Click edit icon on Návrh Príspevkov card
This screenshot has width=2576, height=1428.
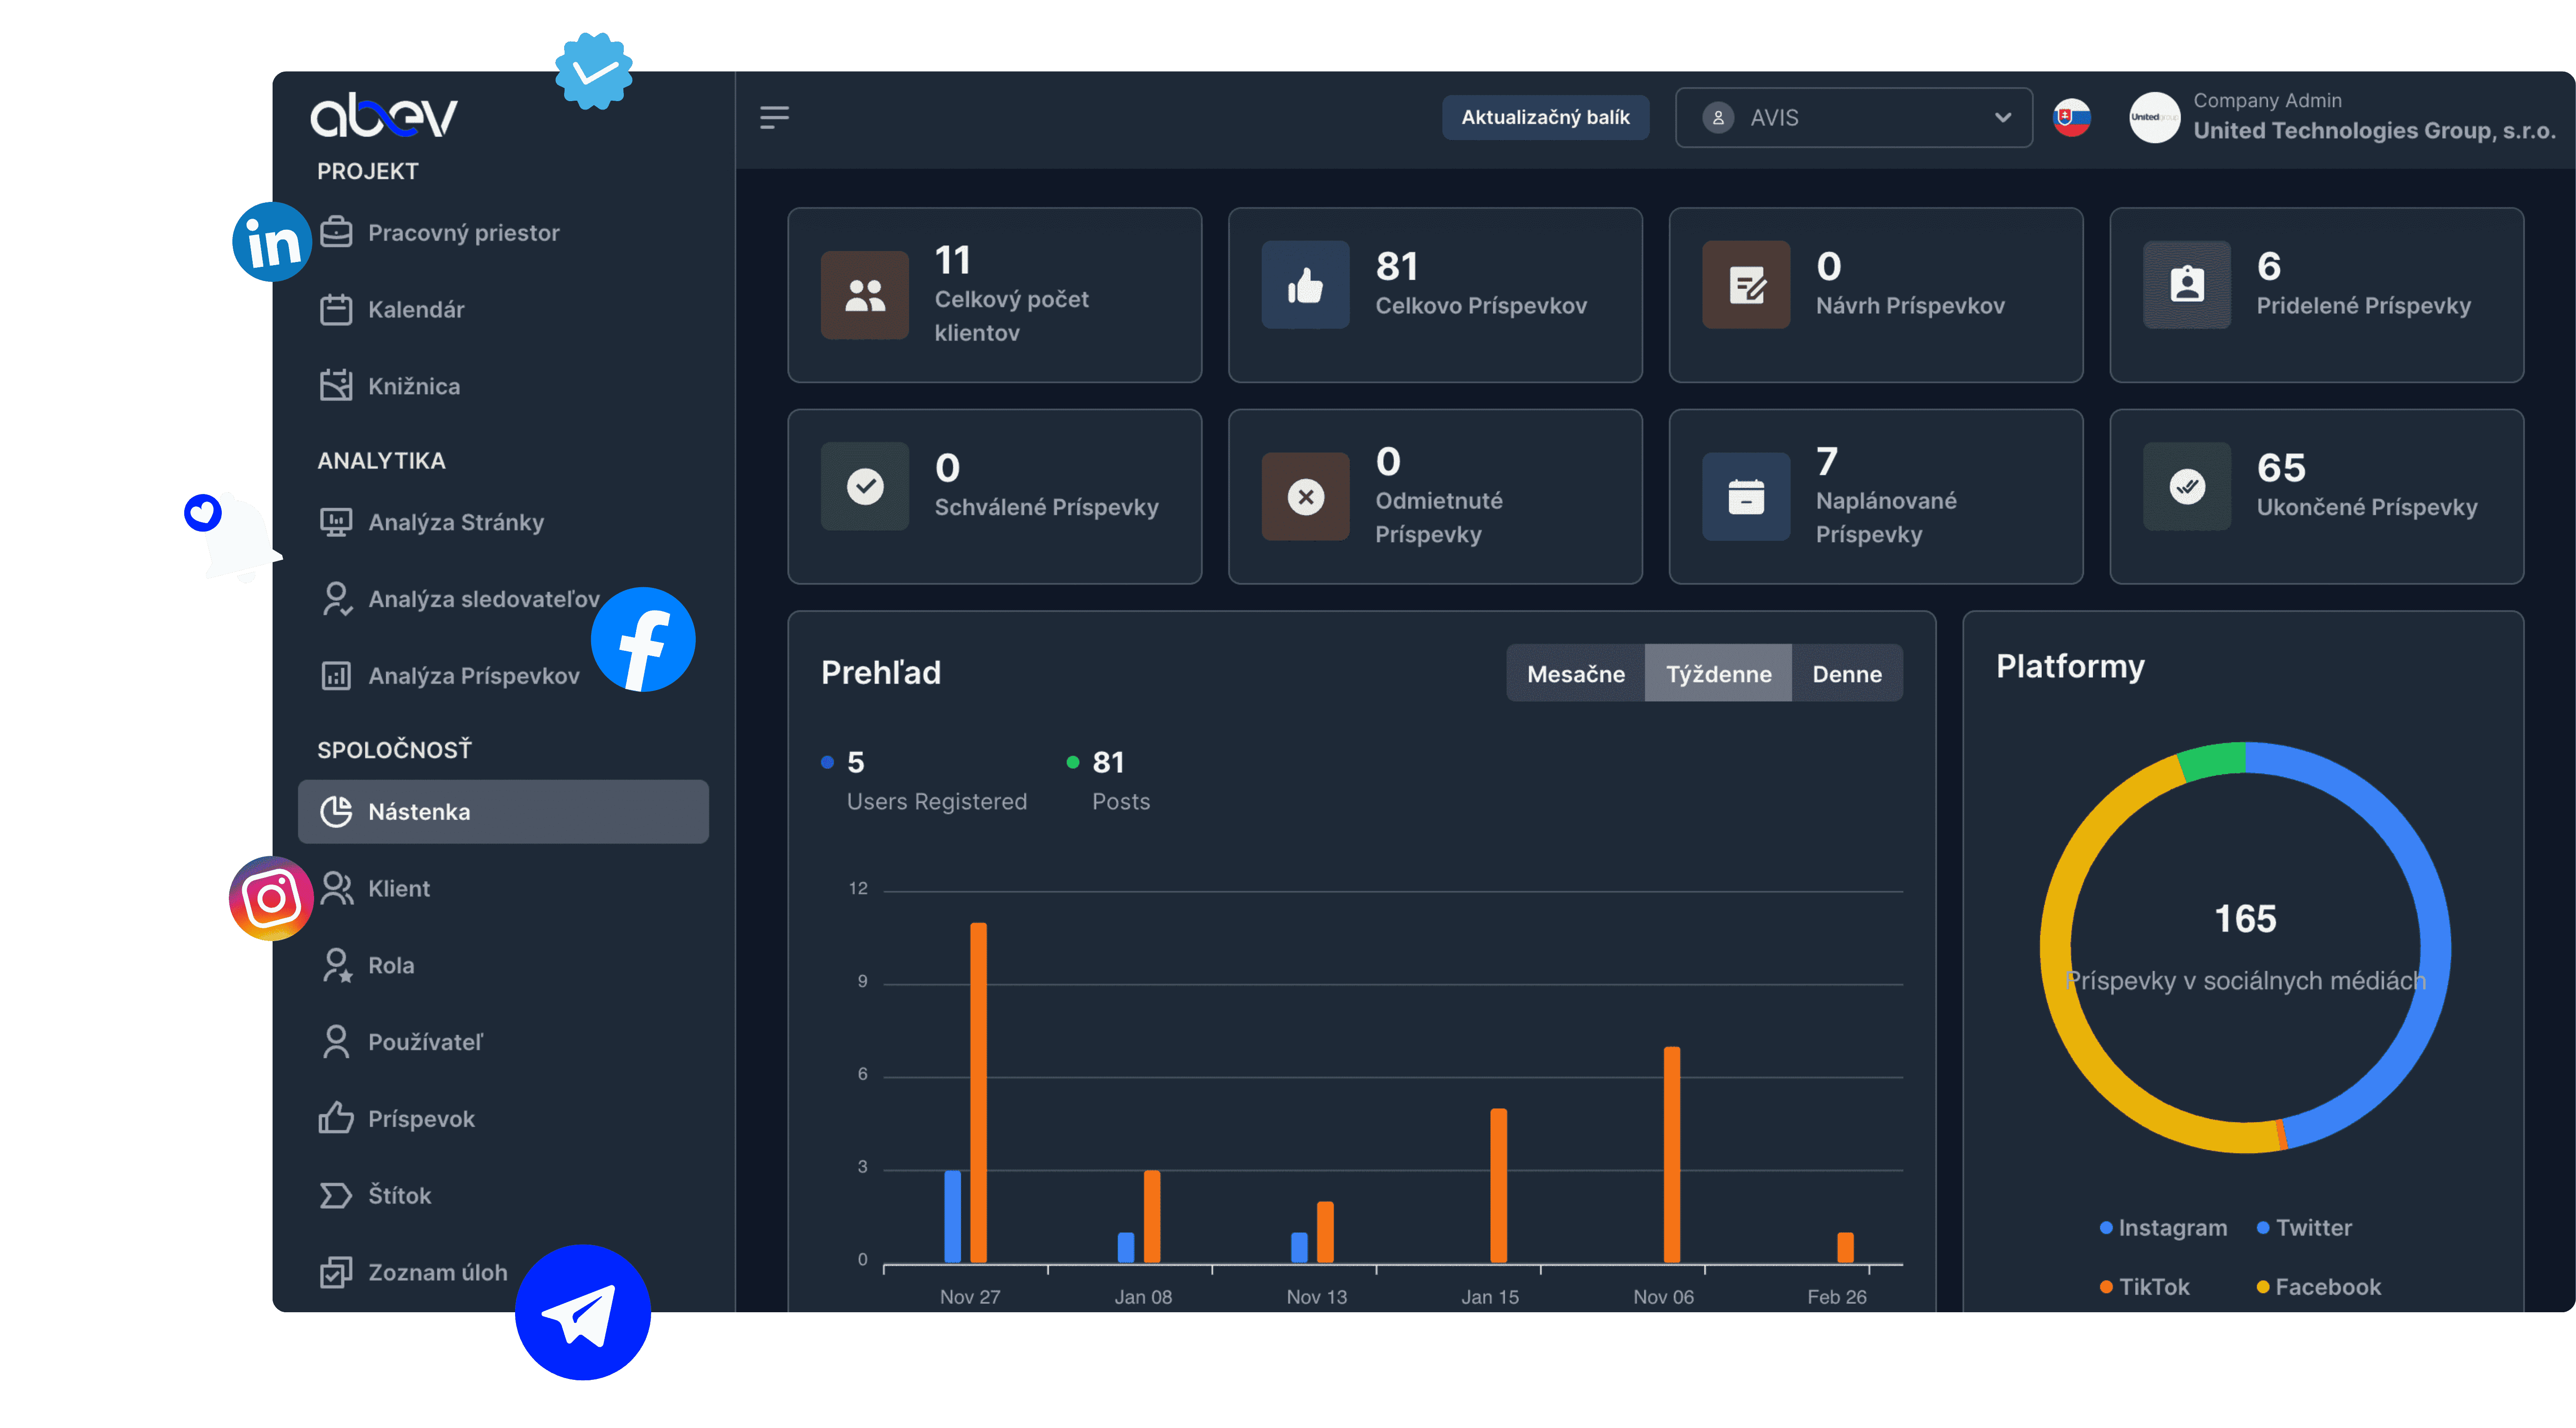[1746, 285]
